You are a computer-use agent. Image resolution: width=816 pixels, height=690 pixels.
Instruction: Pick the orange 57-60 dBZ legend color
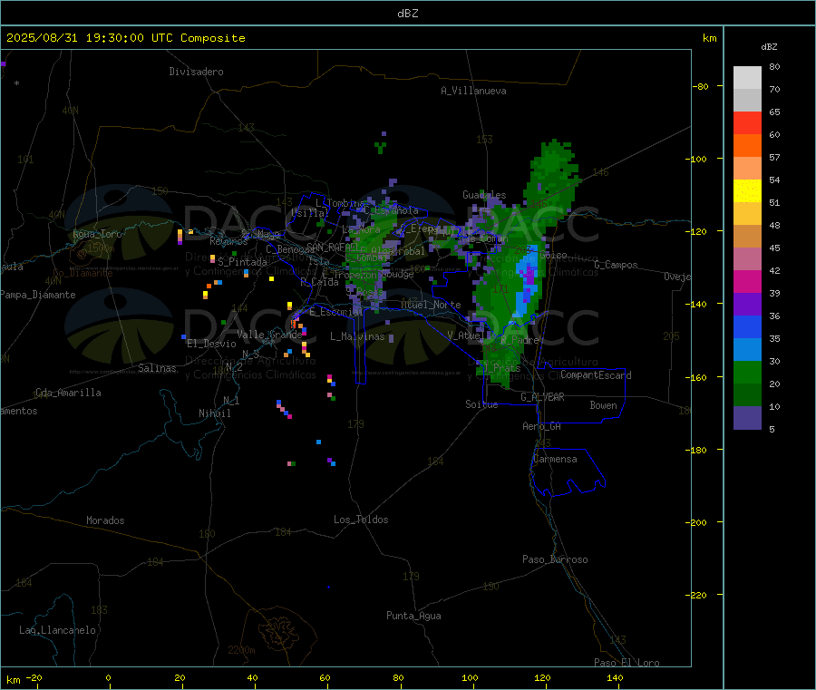point(747,146)
